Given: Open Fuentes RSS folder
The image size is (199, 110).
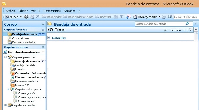Looking at the screenshot, I should [22, 85].
